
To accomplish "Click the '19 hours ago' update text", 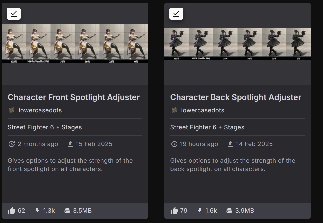I will (x=199, y=144).
